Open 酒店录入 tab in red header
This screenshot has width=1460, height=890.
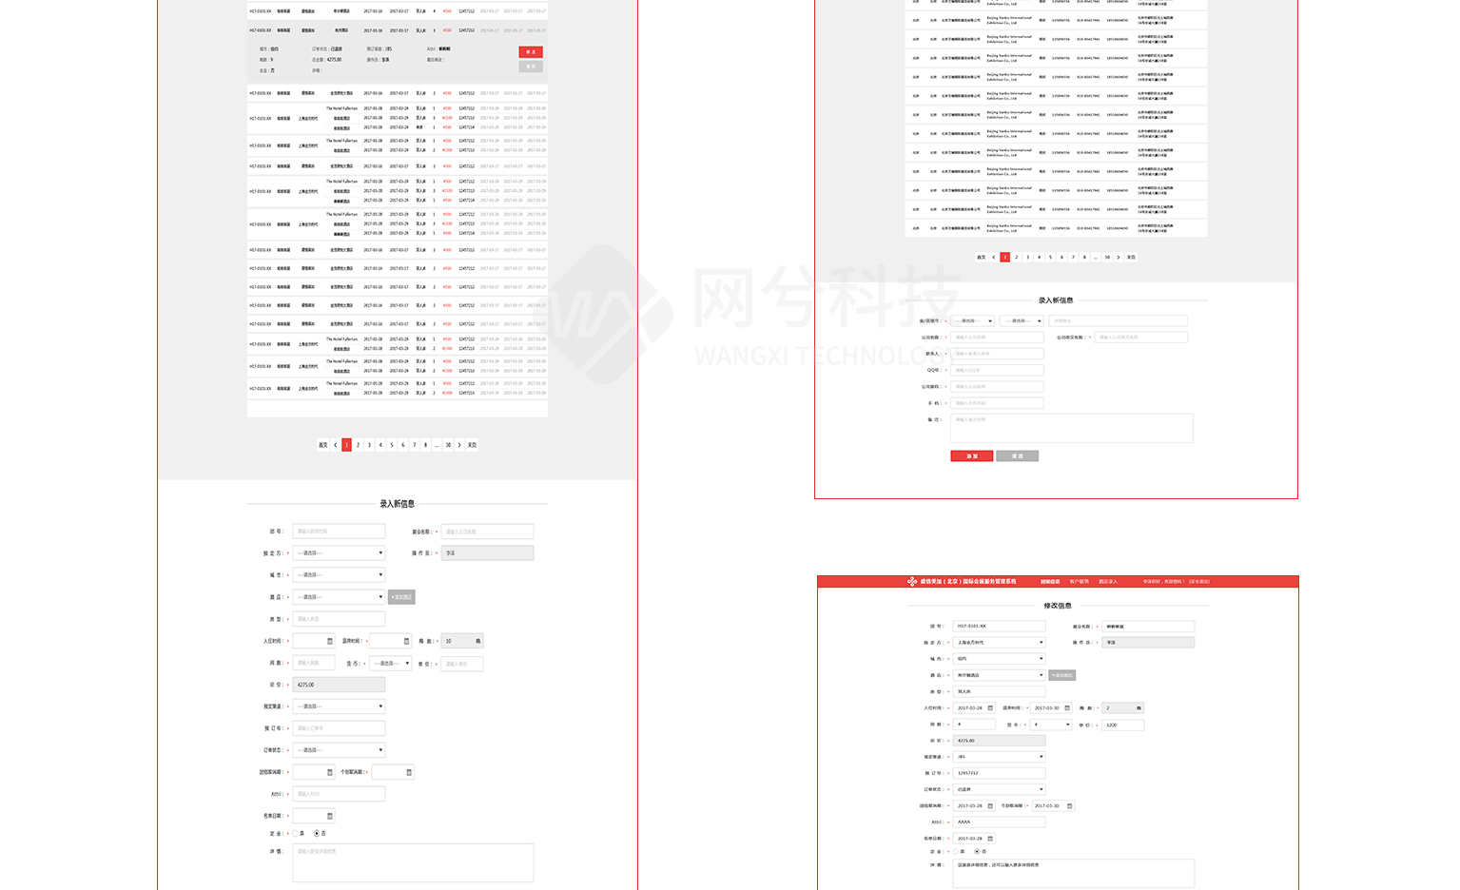point(1108,582)
